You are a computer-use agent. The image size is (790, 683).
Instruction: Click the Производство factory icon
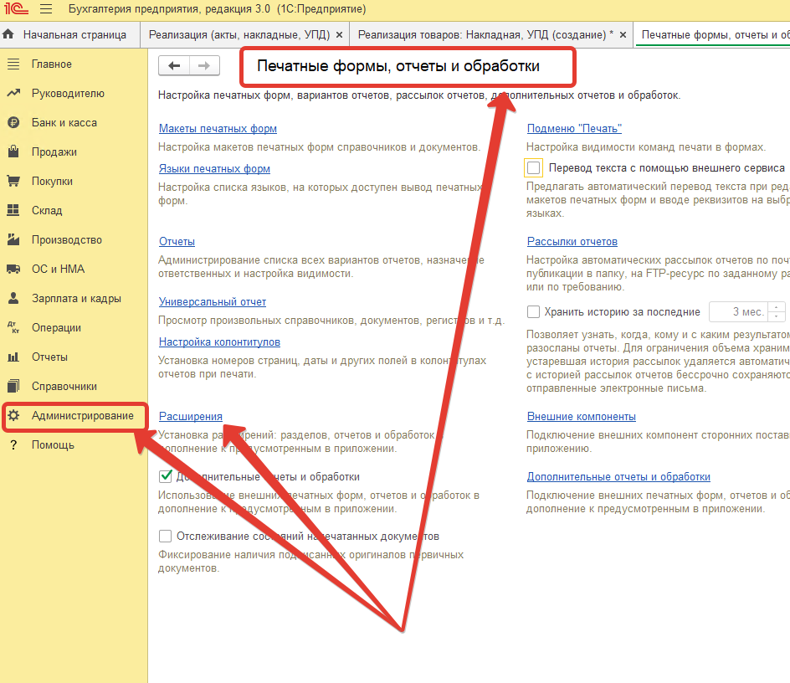point(13,239)
